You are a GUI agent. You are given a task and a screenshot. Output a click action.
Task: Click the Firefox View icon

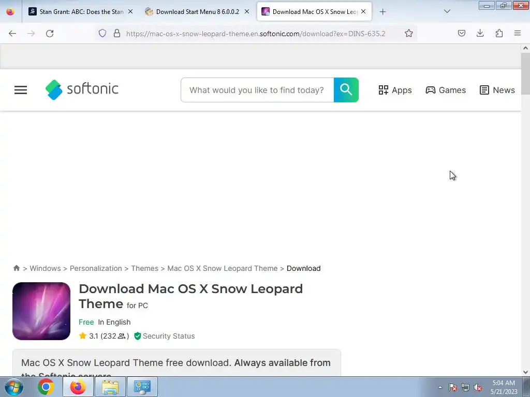tap(10, 11)
